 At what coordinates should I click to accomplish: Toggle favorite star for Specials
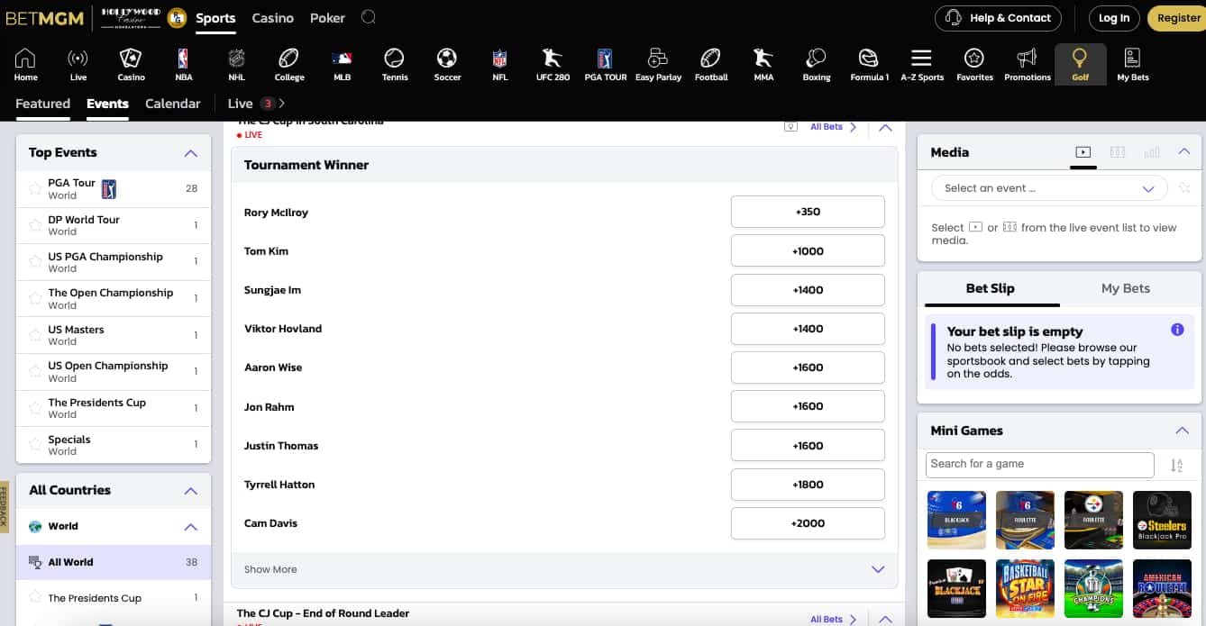35,445
